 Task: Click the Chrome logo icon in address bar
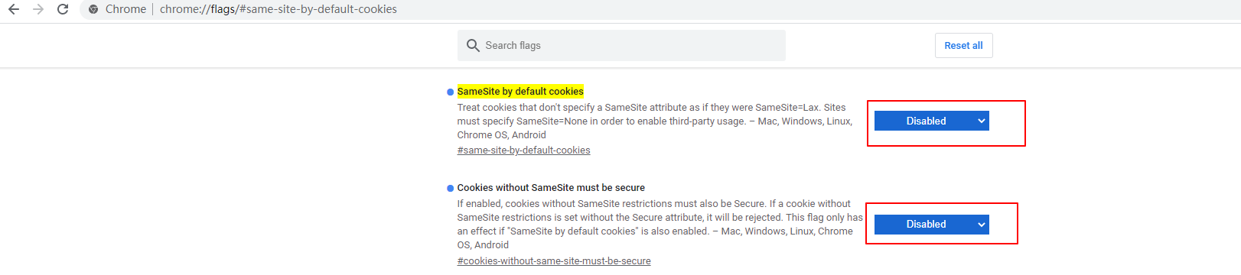coord(93,9)
